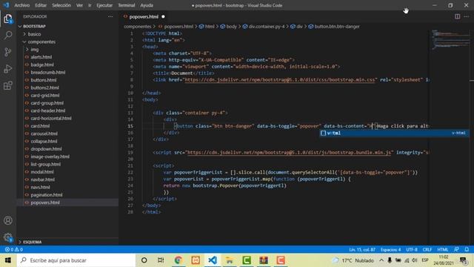This screenshot has width=474, height=267.
Task: Open alerts.html in explorer
Action: click(41, 57)
